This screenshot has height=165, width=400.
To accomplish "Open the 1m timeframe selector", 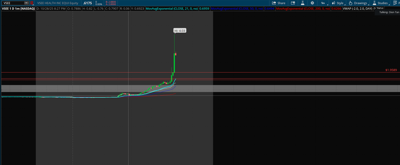I will click(323, 3).
